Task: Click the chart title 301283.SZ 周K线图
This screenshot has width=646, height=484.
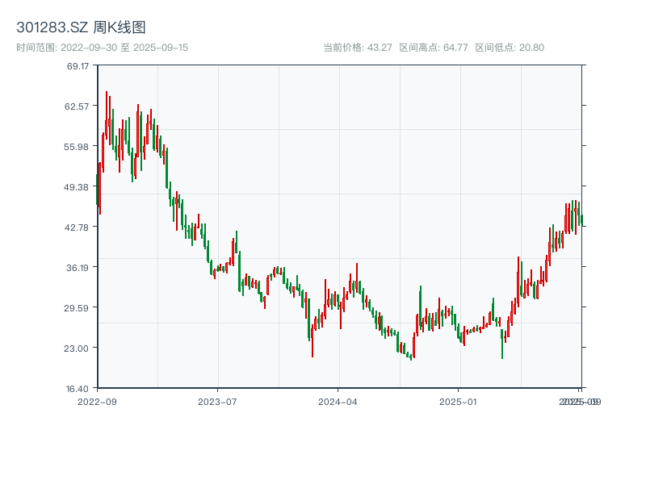Action: click(81, 27)
